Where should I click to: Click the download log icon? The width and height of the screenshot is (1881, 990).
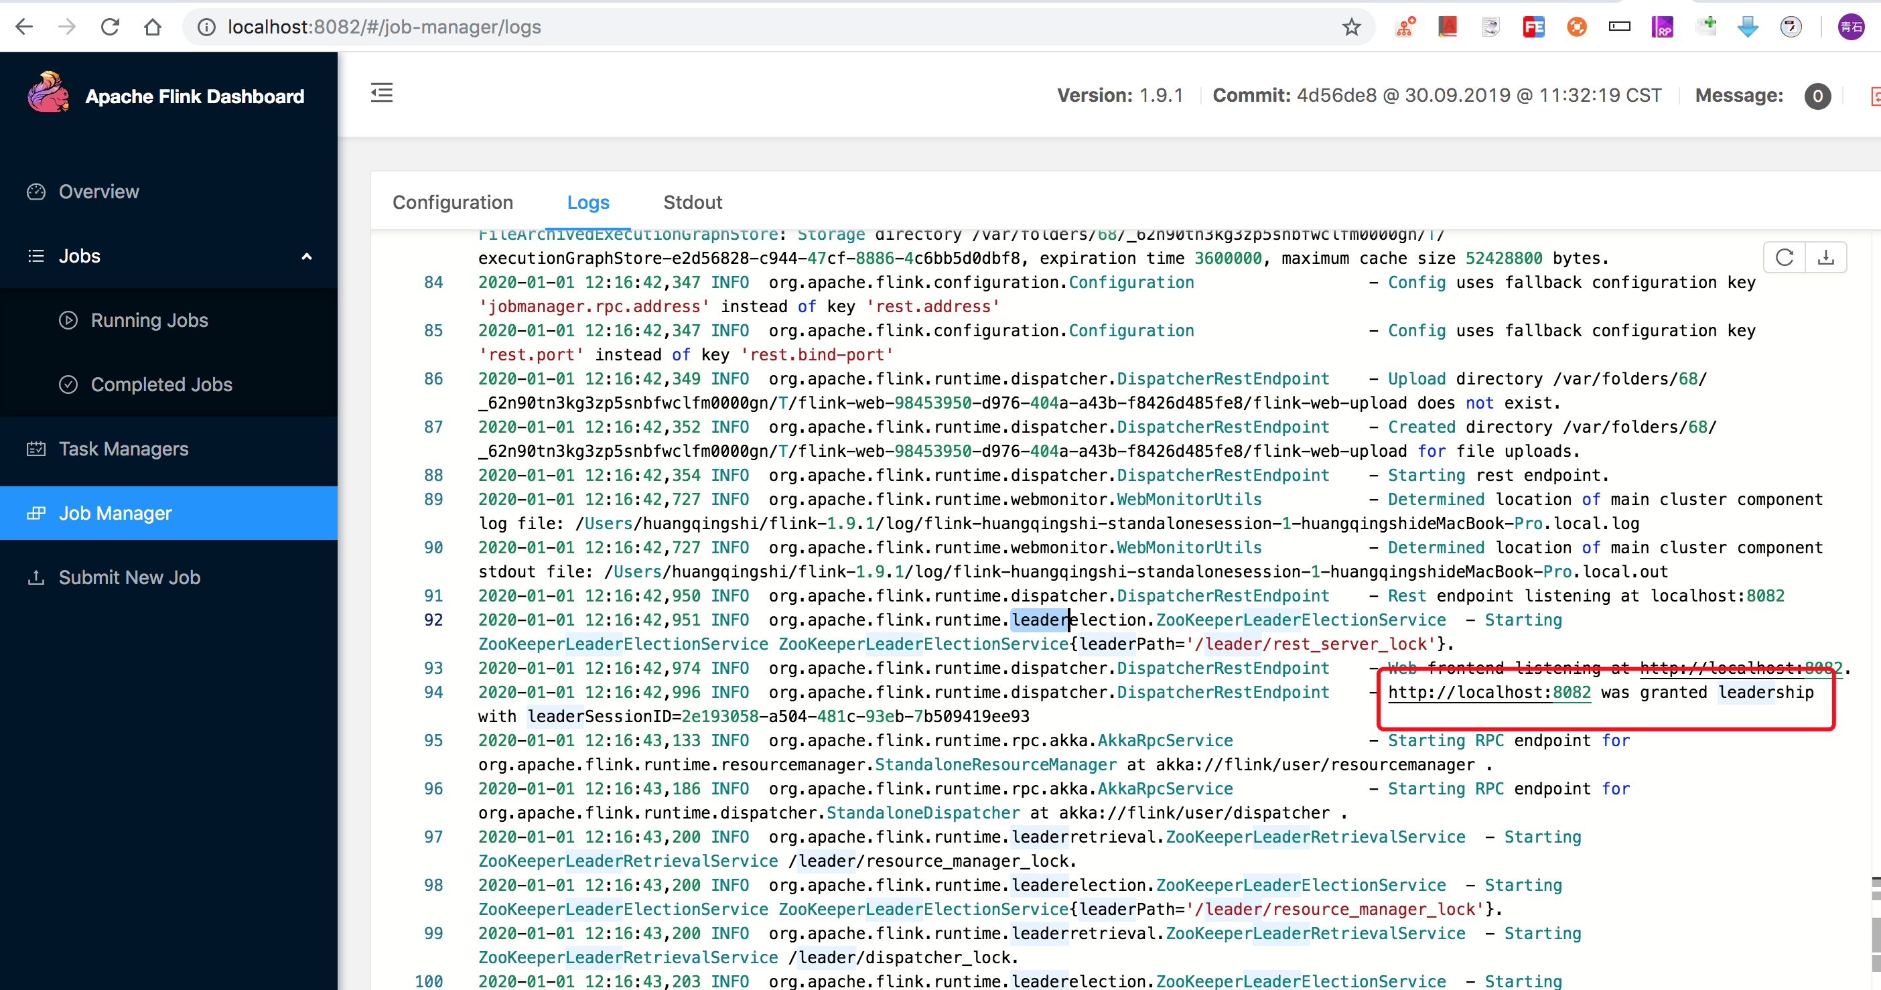1825,257
